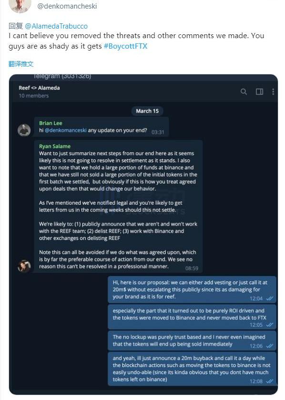The height and width of the screenshot is (400, 285).
Task: Click @denkomanceski mention in Brian Lee's message
Action: (65, 130)
